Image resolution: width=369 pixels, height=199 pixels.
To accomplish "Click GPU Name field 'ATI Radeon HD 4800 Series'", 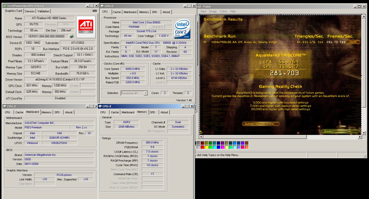I will [49, 18].
